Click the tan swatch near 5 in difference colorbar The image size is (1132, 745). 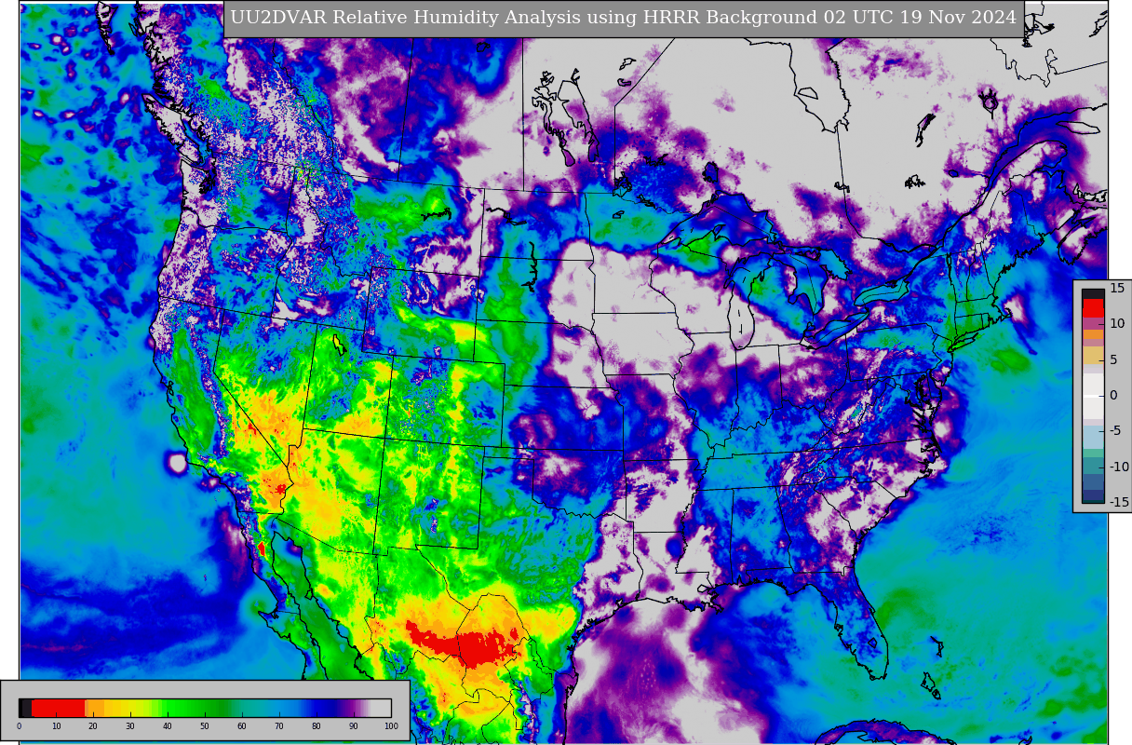pyautogui.click(x=1093, y=355)
